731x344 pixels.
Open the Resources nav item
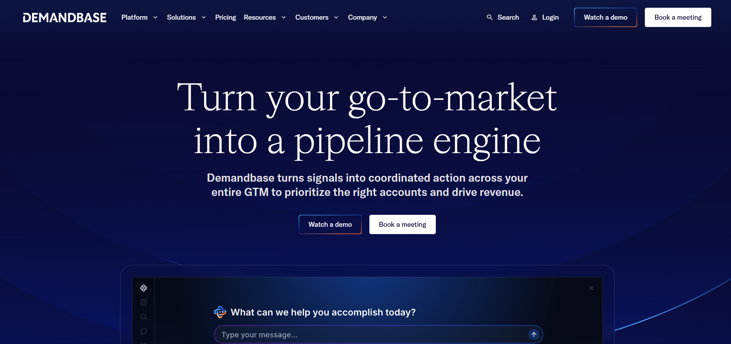click(x=260, y=17)
